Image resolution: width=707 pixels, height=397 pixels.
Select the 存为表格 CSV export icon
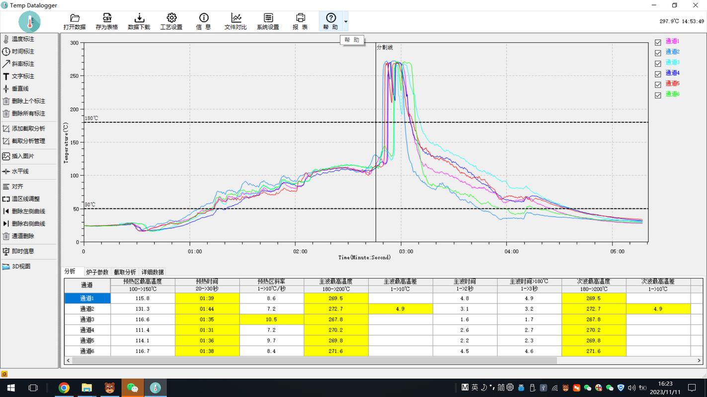(x=107, y=21)
